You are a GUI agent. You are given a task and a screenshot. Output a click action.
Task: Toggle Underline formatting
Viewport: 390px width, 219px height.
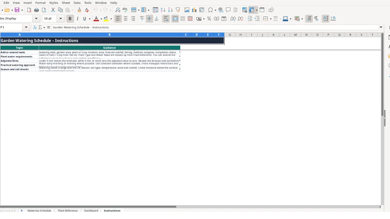click(x=85, y=19)
